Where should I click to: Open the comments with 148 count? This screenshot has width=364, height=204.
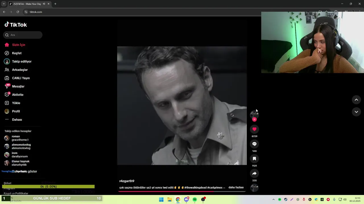tap(254, 144)
